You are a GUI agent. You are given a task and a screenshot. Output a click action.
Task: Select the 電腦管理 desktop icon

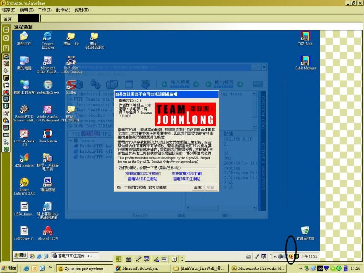pos(48,185)
